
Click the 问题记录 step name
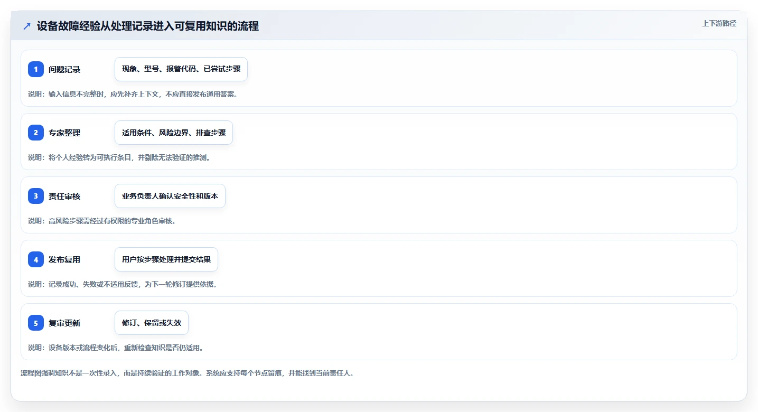(x=64, y=69)
